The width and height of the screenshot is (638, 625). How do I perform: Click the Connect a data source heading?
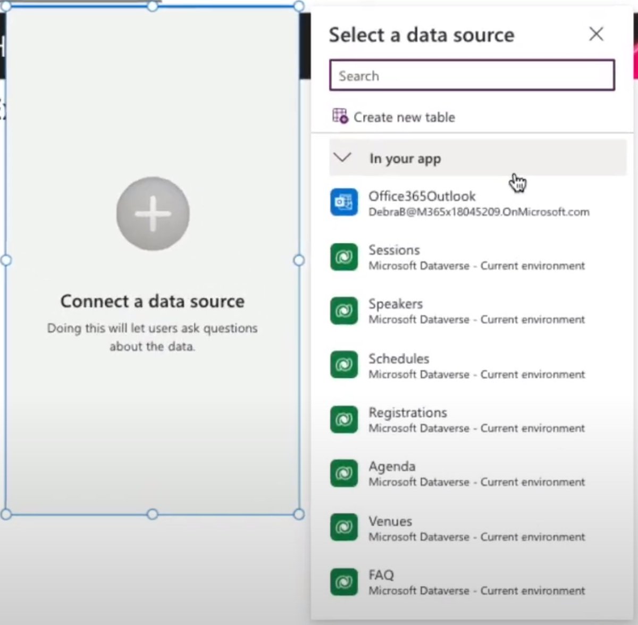[x=153, y=301]
